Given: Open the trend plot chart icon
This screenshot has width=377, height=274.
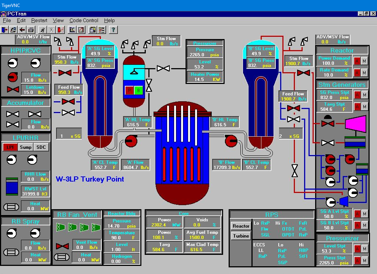Looking at the screenshot, I should tap(72, 30).
